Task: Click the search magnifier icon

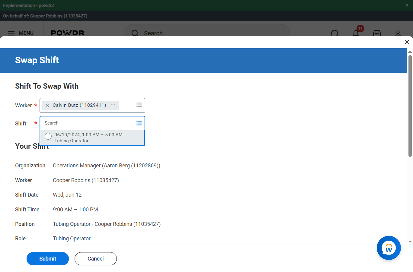Action: pos(135,33)
